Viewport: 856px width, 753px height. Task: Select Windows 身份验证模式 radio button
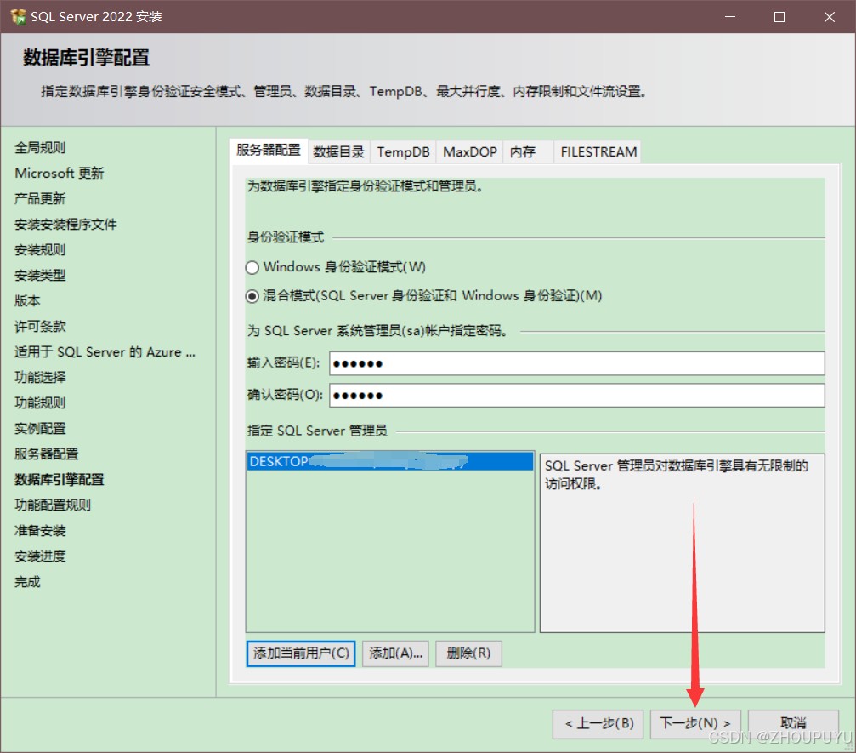click(252, 267)
